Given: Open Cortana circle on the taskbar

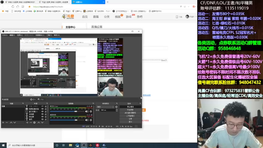Looking at the screenshot, I should coord(57,145).
